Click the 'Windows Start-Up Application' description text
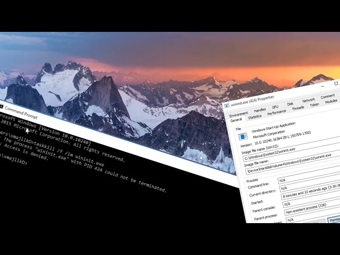 pyautogui.click(x=274, y=127)
